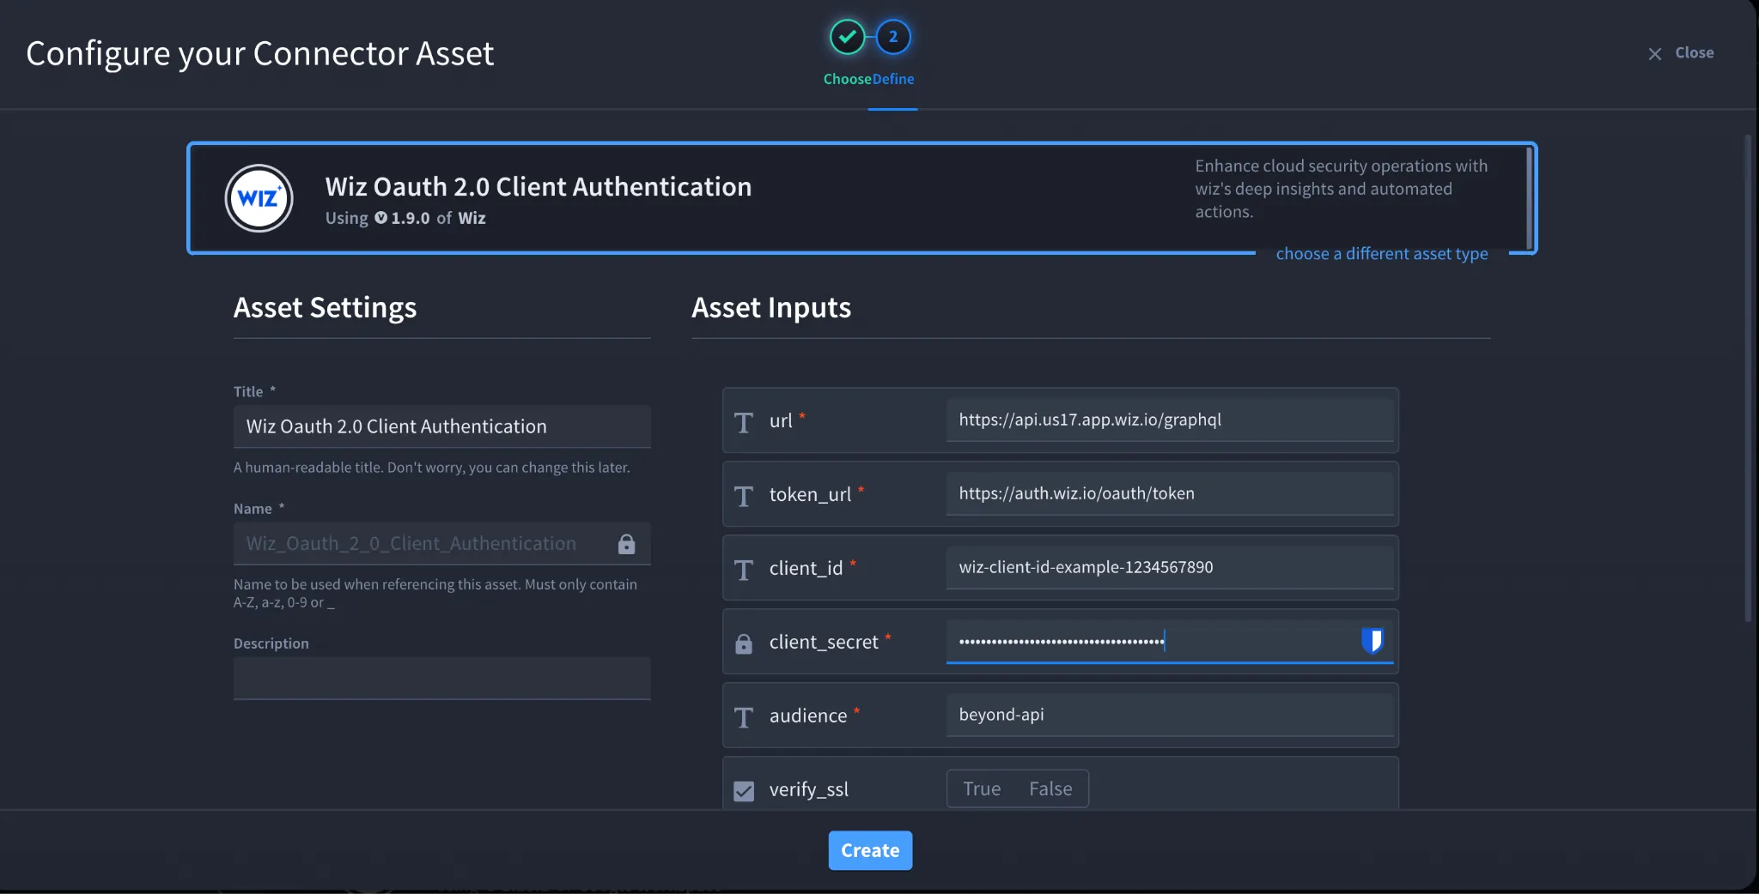Click the Configure your Connector Asset heading
Viewport: 1759px width, 894px height.
[x=260, y=53]
